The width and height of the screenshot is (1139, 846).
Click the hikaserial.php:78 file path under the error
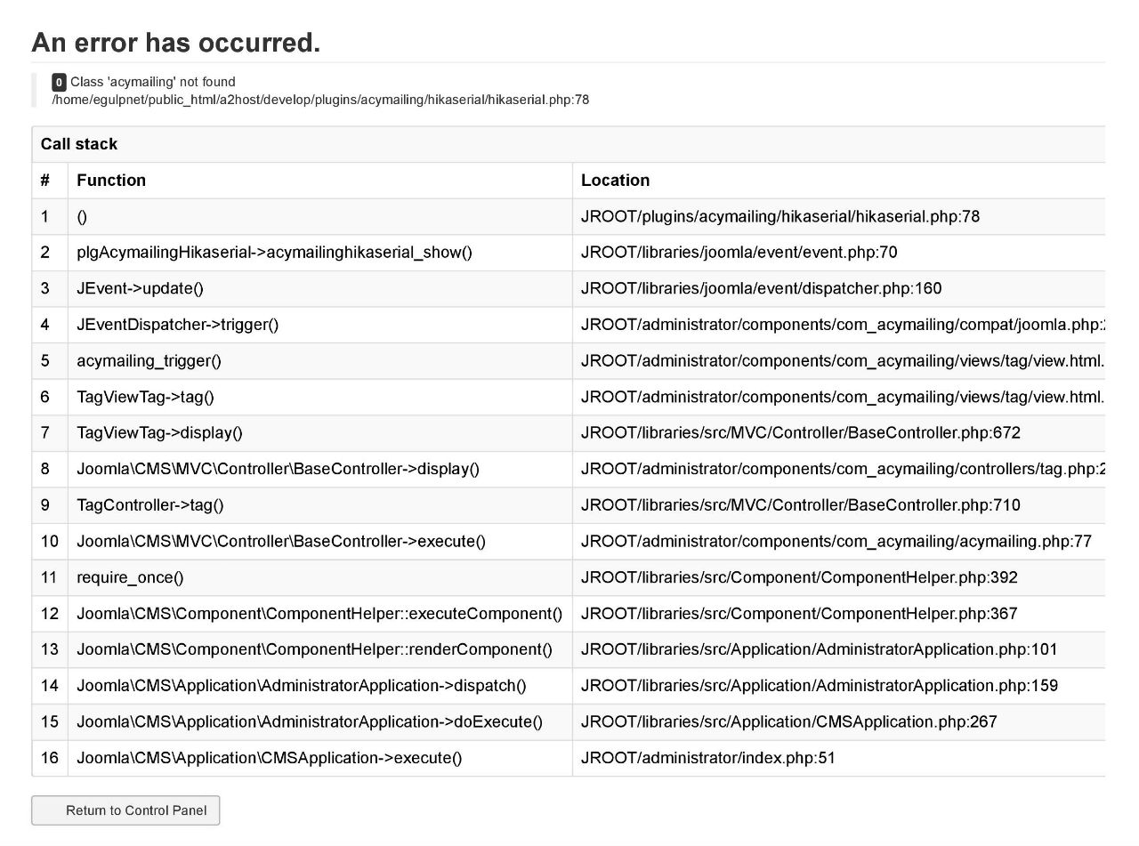tap(320, 100)
